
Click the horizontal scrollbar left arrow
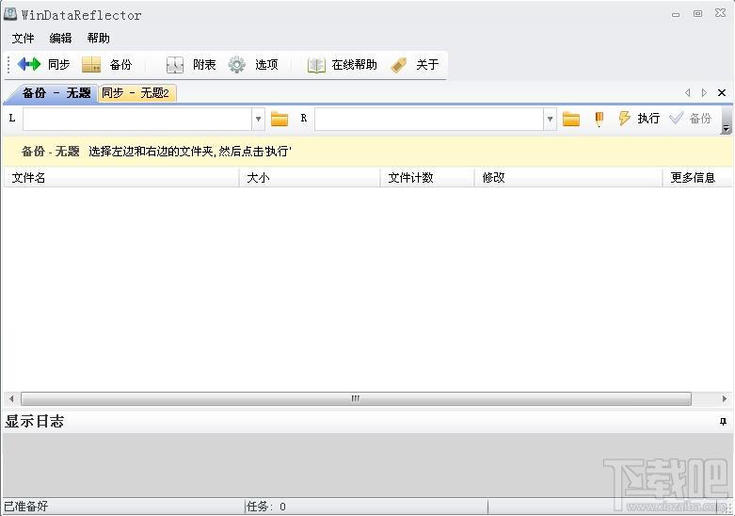coord(11,398)
